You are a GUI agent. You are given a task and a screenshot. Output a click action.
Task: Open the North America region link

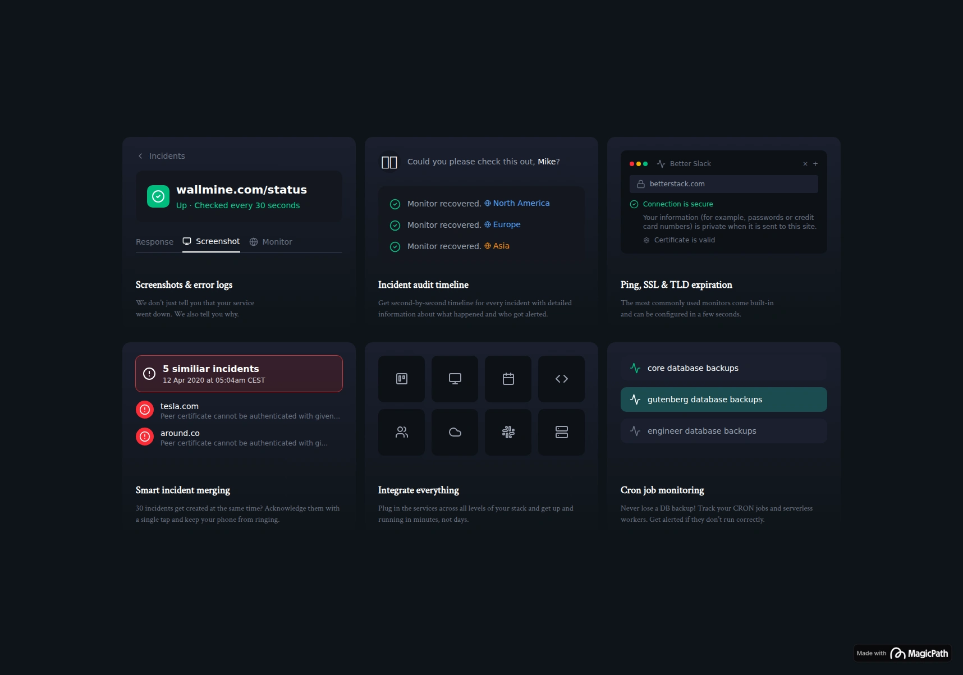[517, 203]
